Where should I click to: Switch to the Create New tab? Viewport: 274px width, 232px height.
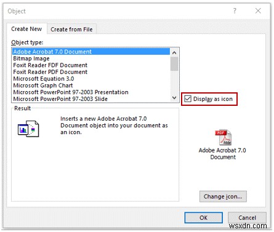coord(26,29)
